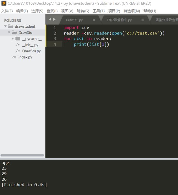Click the file icon beside __init__.py

pyautogui.click(x=18, y=45)
